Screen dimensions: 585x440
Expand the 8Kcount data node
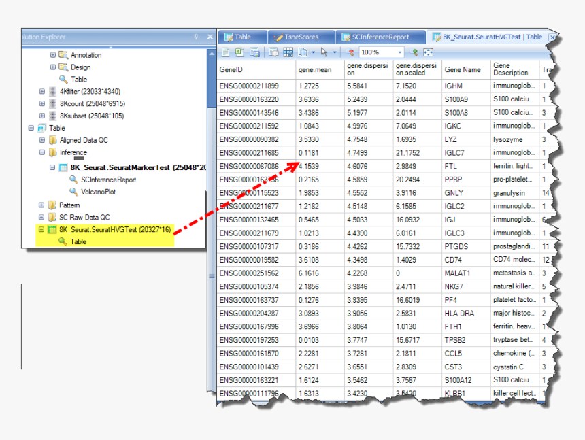41,103
